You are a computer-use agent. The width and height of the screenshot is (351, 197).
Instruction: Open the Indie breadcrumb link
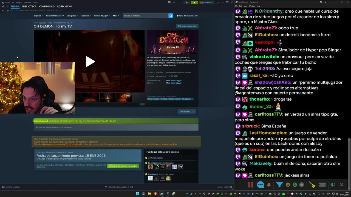point(50,23)
